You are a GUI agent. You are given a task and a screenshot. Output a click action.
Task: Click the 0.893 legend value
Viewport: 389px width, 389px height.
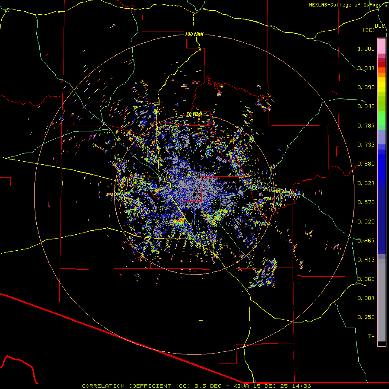[x=366, y=87]
